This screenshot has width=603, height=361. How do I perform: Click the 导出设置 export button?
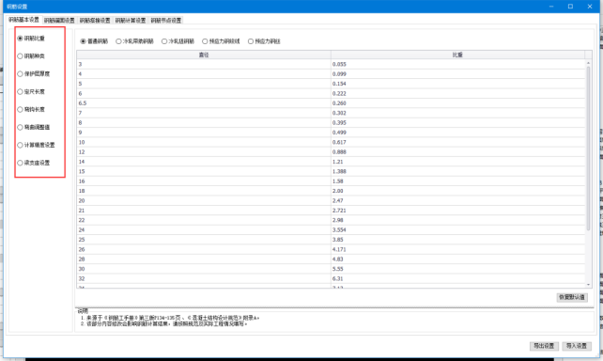coord(544,346)
